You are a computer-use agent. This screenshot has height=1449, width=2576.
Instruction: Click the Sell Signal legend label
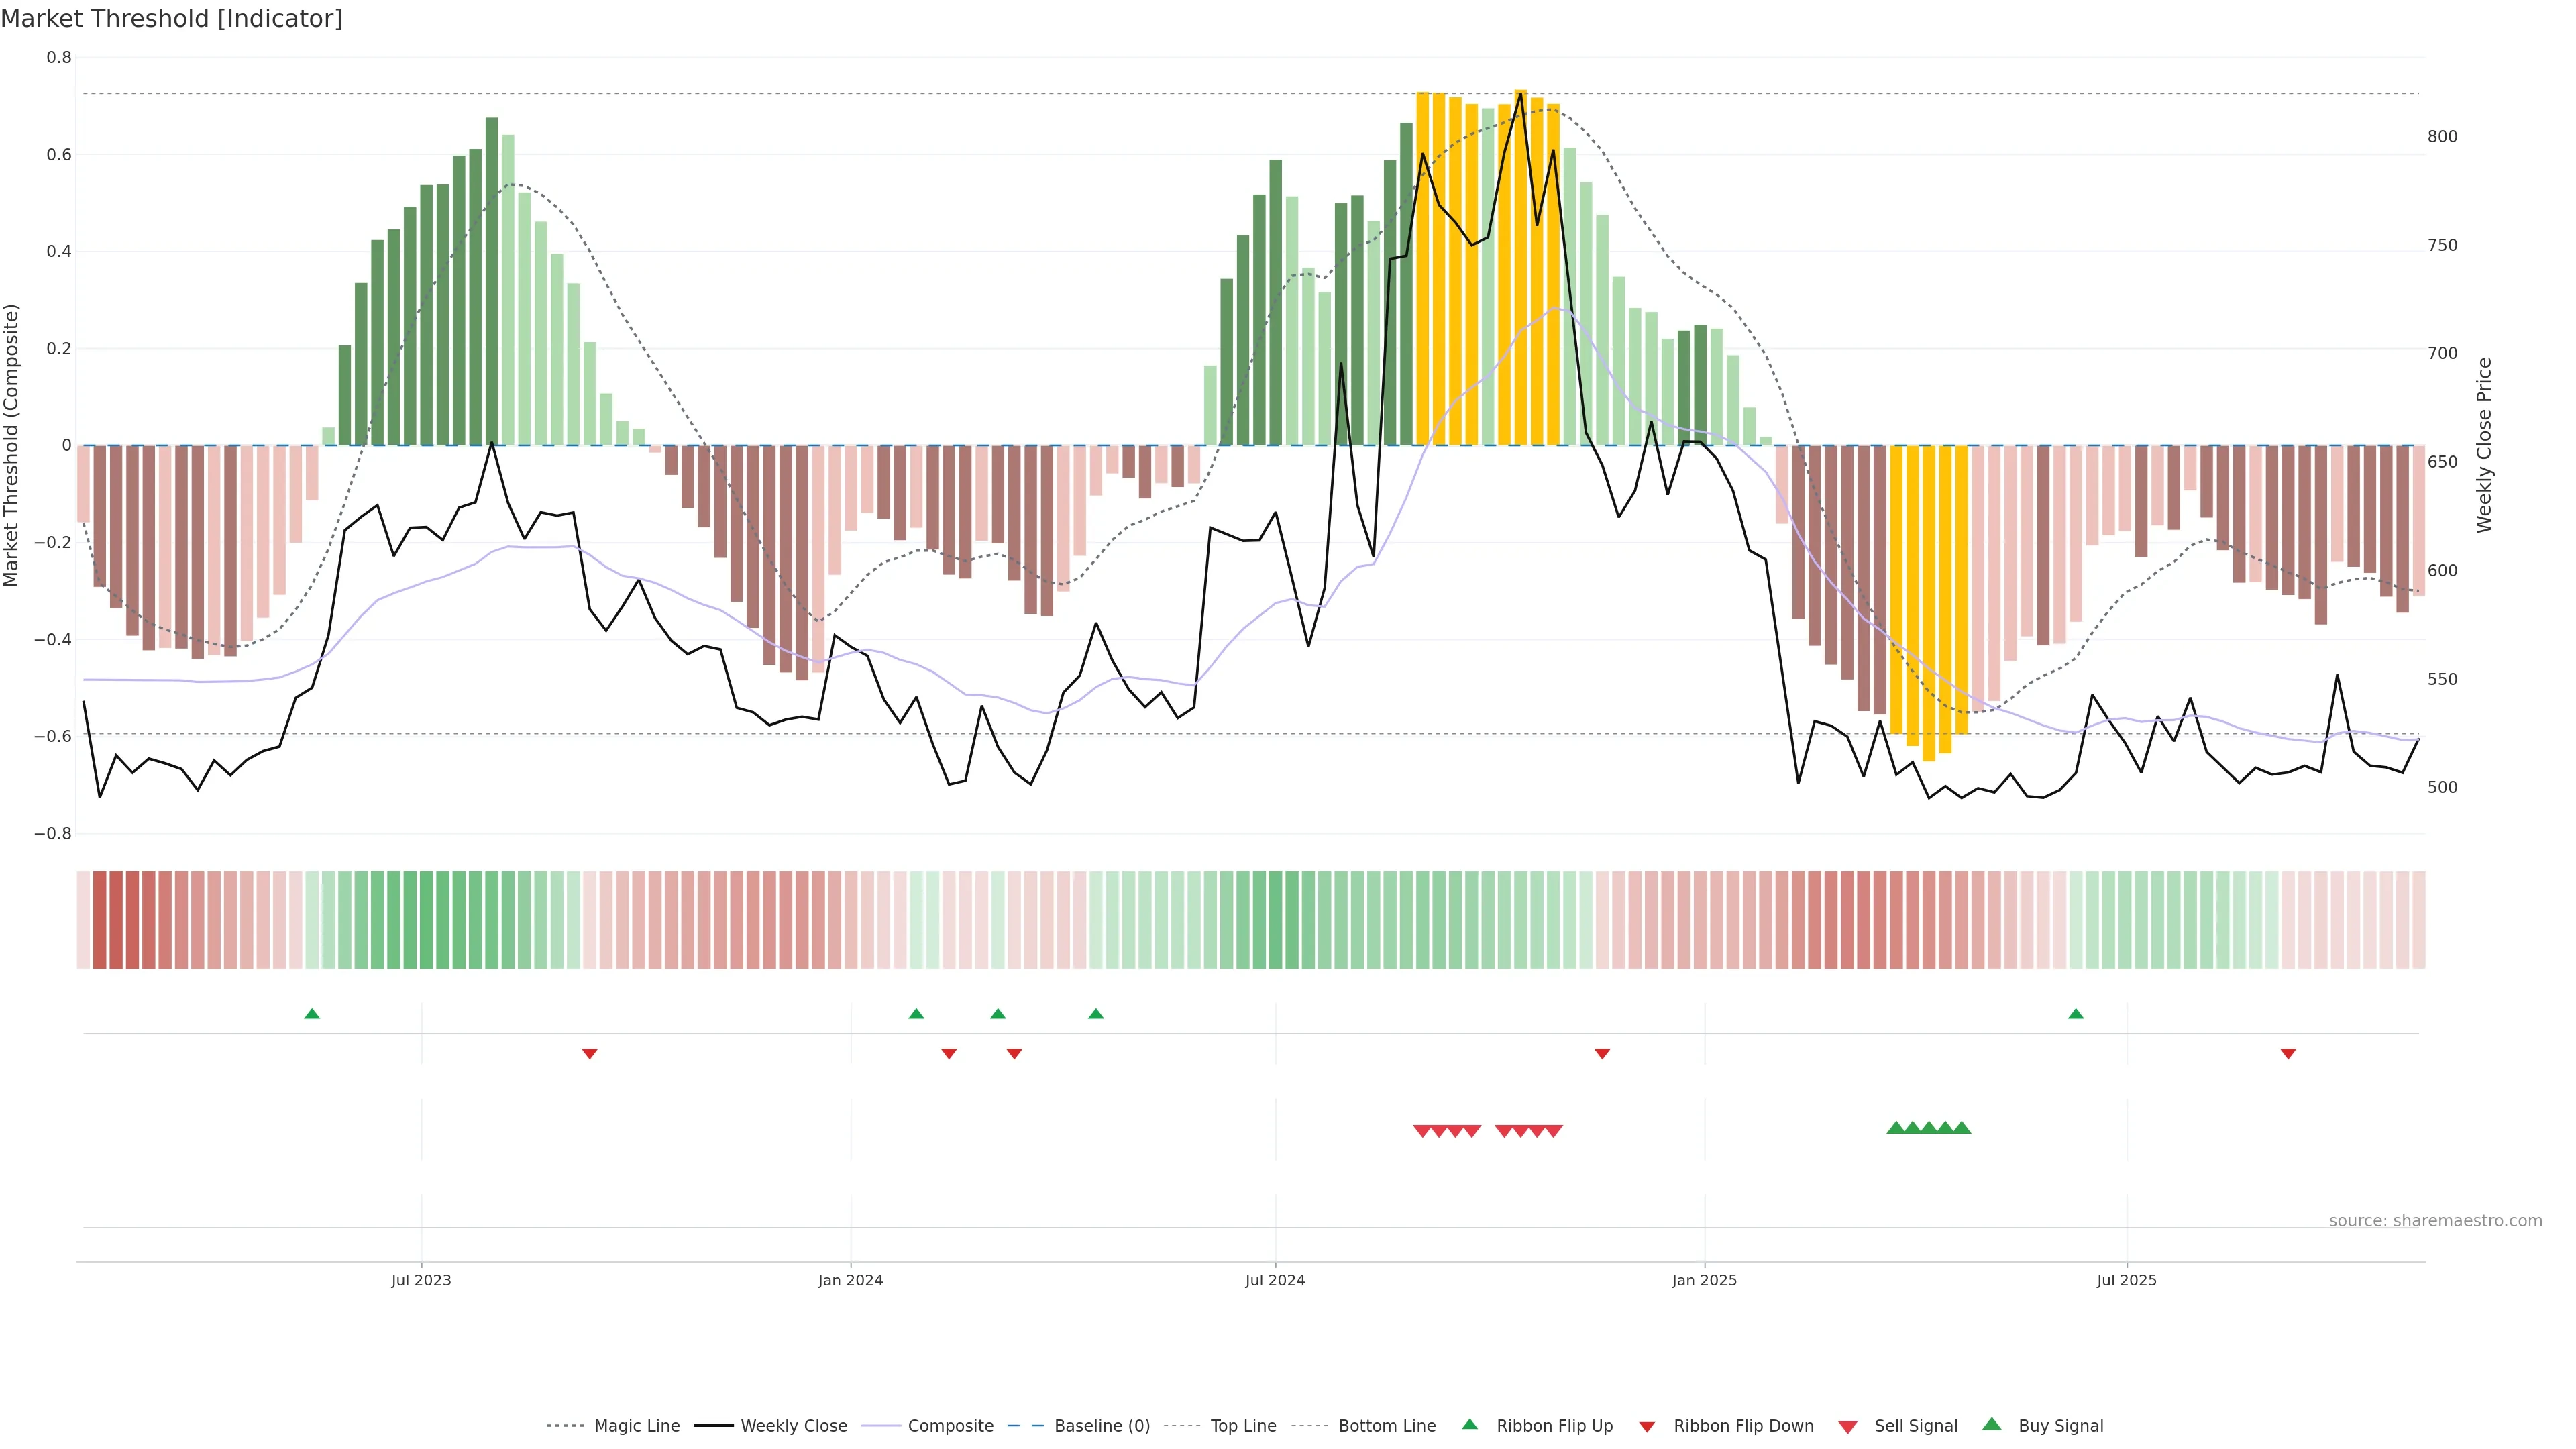(x=1915, y=1426)
